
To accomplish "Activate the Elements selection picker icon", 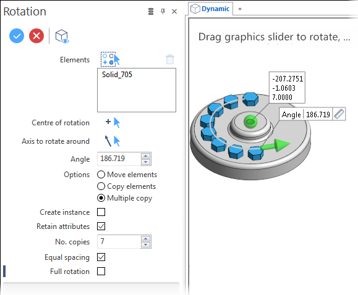I will pyautogui.click(x=110, y=59).
